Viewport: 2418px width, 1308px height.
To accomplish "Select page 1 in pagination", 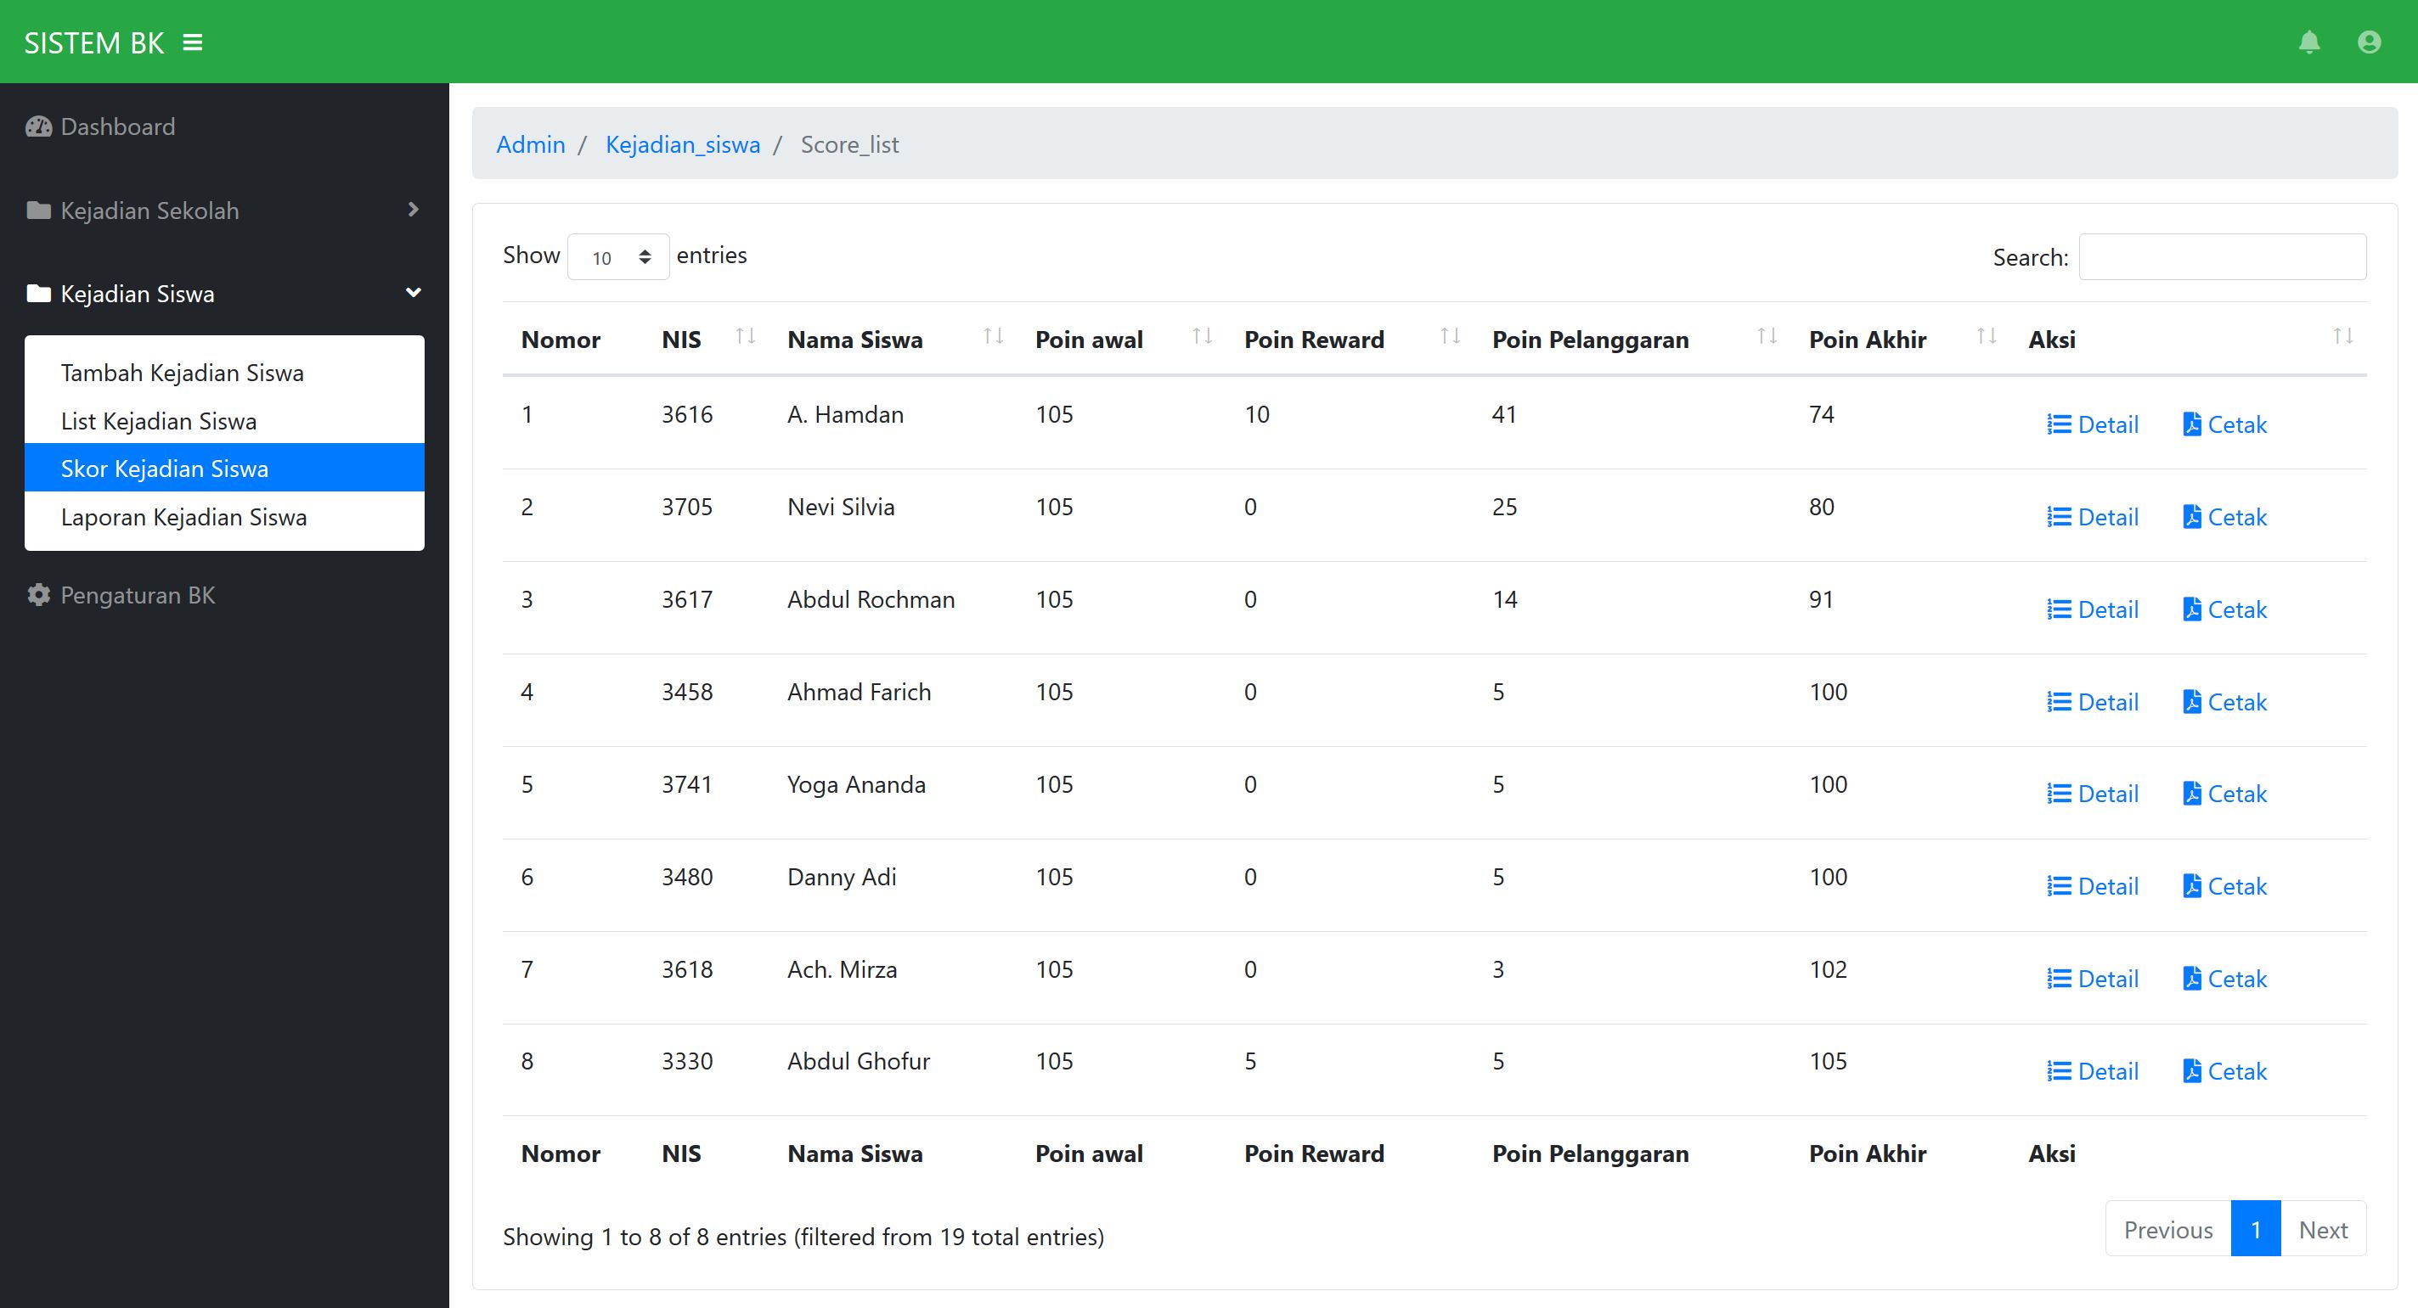I will [2256, 1229].
